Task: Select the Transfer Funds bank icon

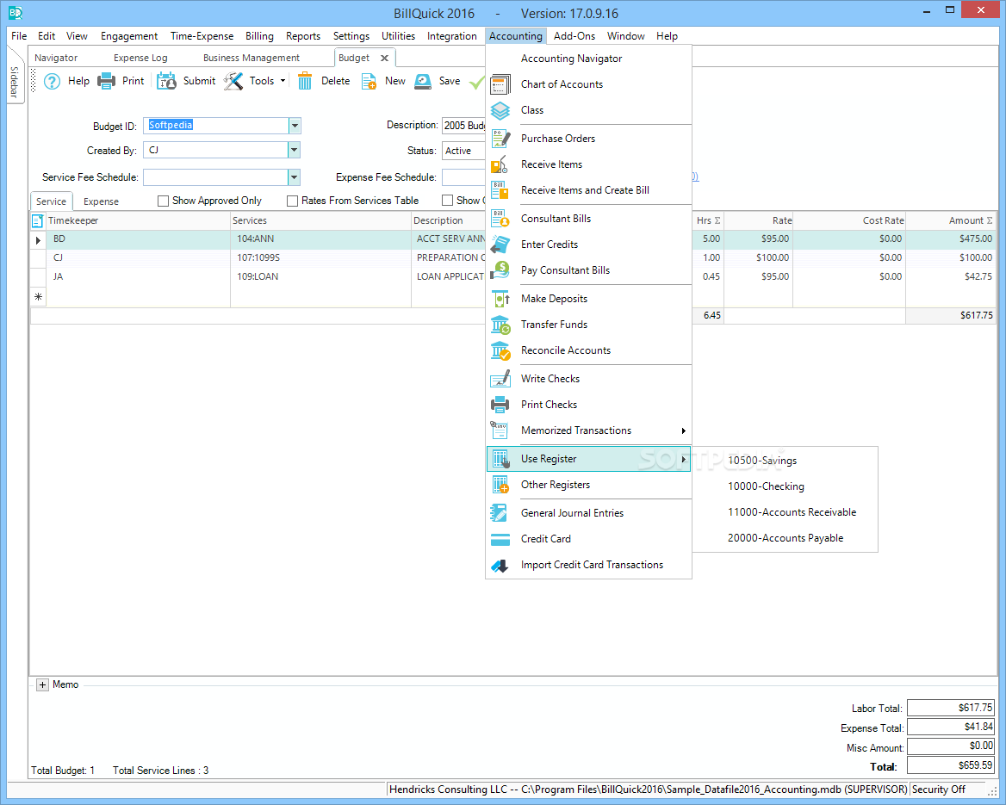Action: 500,325
